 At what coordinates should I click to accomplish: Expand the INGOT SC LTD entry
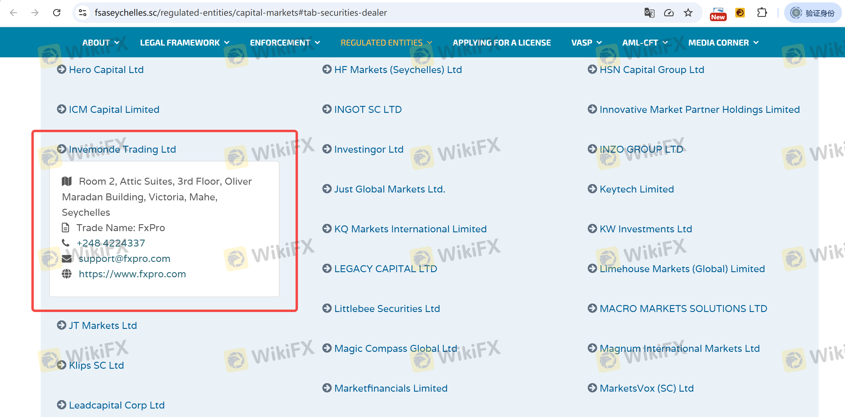(368, 109)
